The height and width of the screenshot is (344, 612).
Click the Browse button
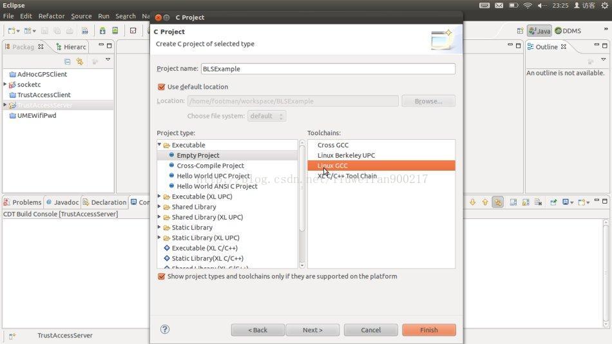pyautogui.click(x=428, y=101)
